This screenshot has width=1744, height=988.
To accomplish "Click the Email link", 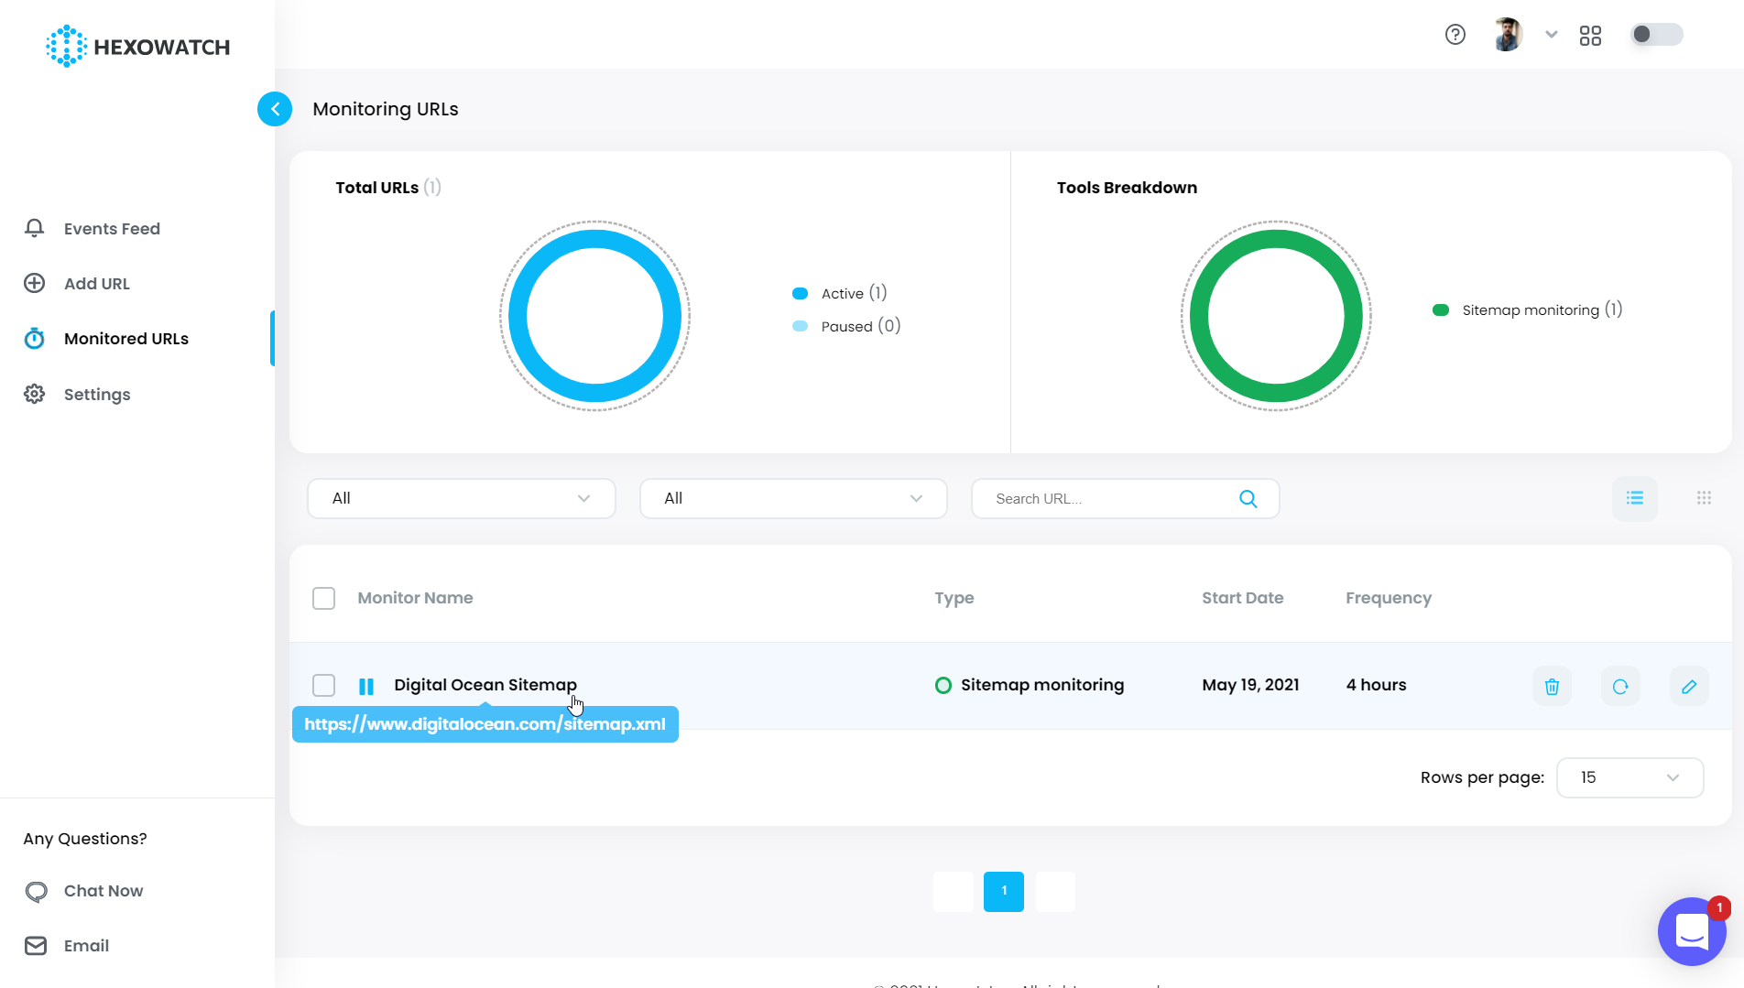I will click(x=86, y=946).
